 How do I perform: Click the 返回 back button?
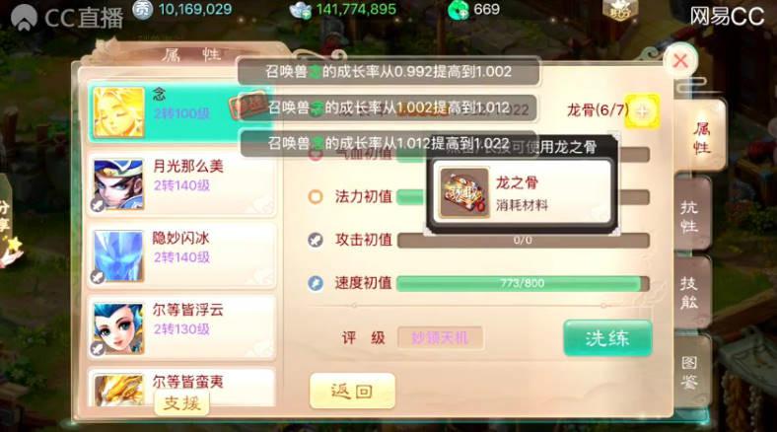click(x=352, y=391)
